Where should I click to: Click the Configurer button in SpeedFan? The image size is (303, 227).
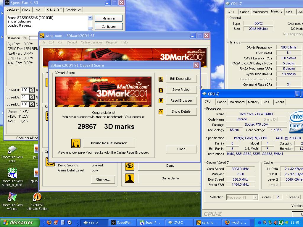109,27
